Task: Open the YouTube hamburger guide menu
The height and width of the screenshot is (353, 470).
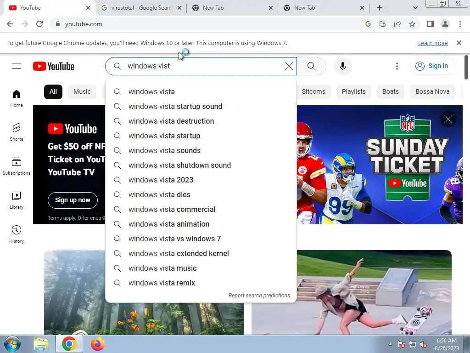Action: tap(17, 66)
